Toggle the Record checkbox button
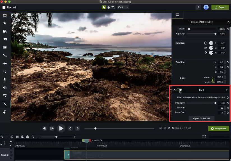 (x=4, y=7)
